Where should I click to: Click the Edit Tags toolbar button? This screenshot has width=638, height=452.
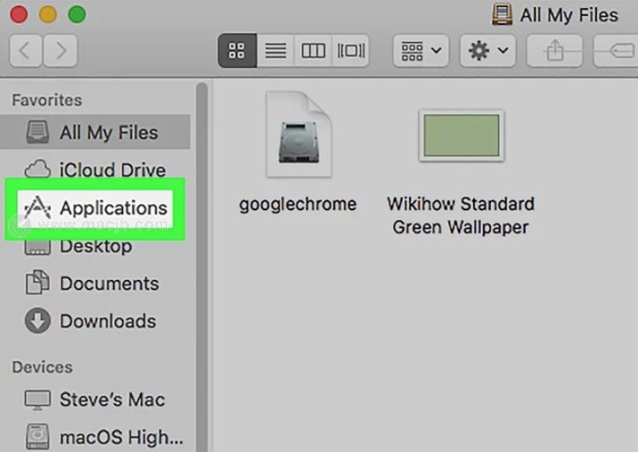pos(616,51)
